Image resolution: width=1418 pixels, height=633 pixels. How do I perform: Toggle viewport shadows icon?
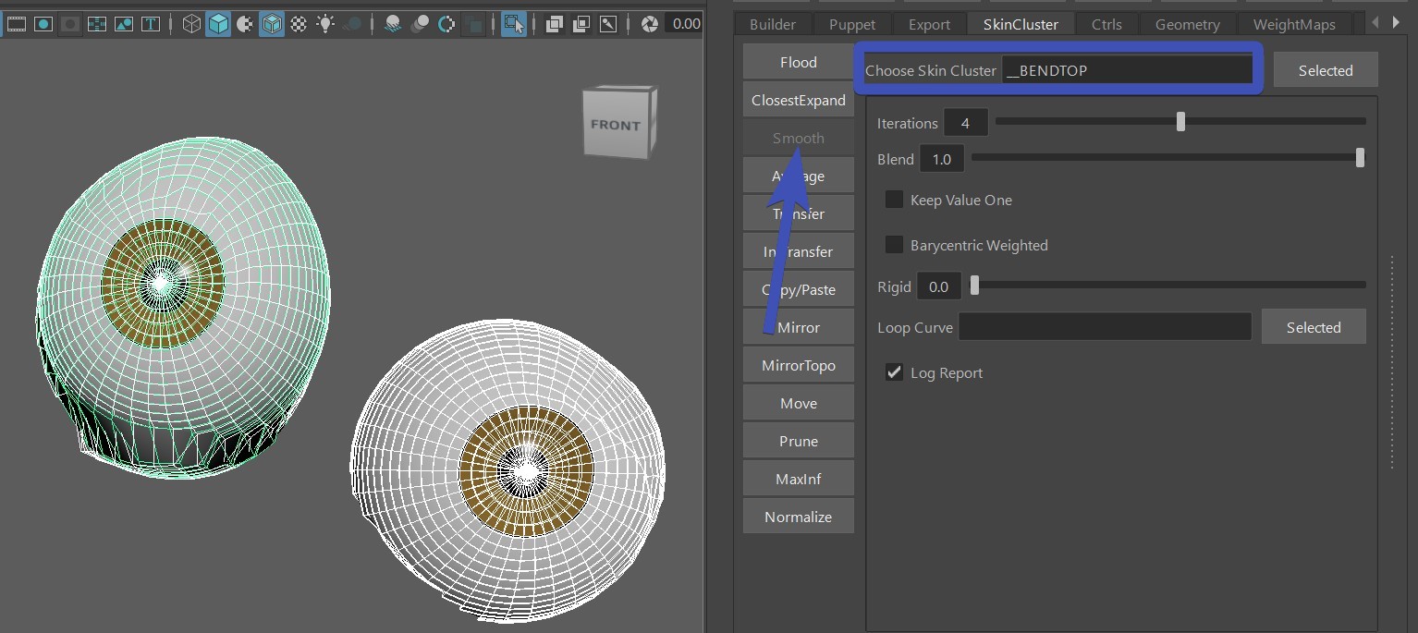pos(351,24)
